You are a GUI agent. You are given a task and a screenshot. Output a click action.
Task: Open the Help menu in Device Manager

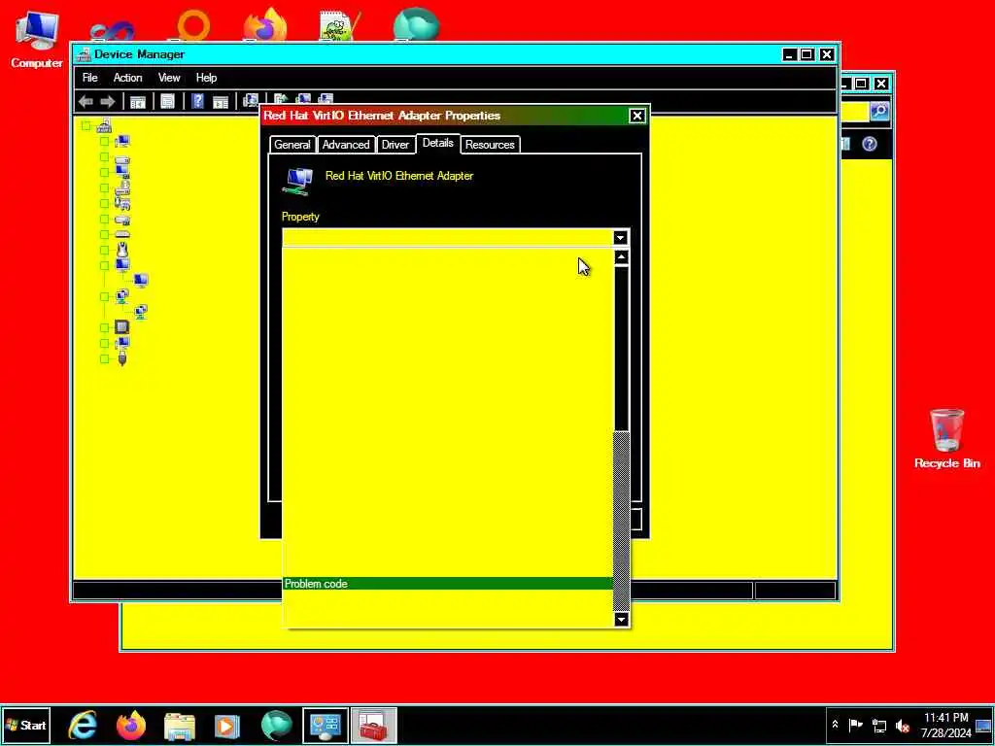[206, 78]
